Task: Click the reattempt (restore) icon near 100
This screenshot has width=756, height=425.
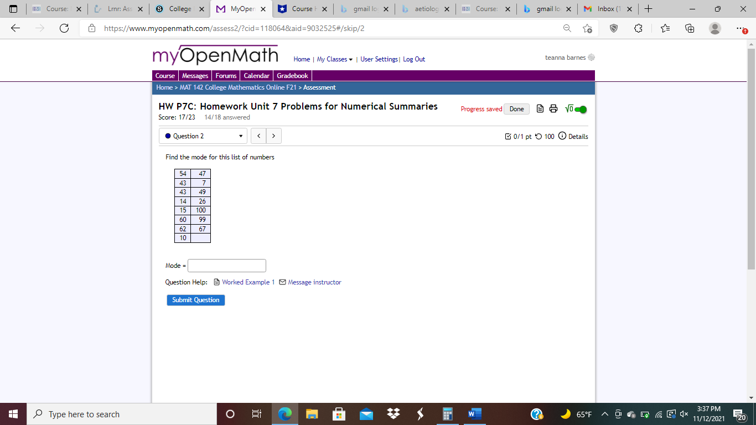Action: (538, 136)
